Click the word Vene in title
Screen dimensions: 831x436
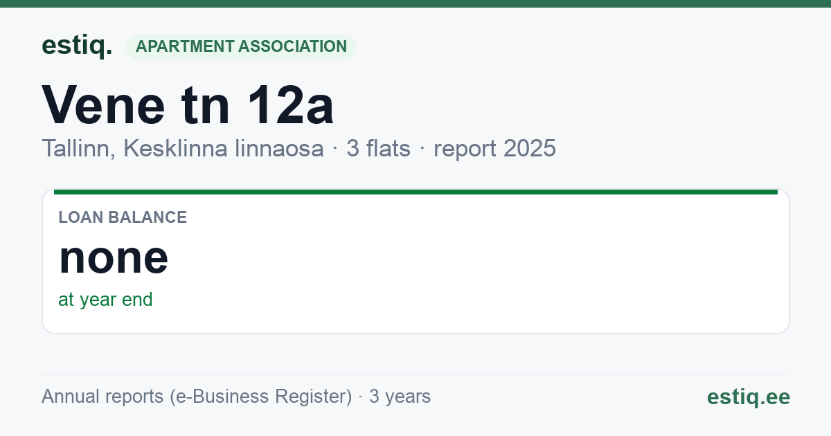[x=104, y=105]
